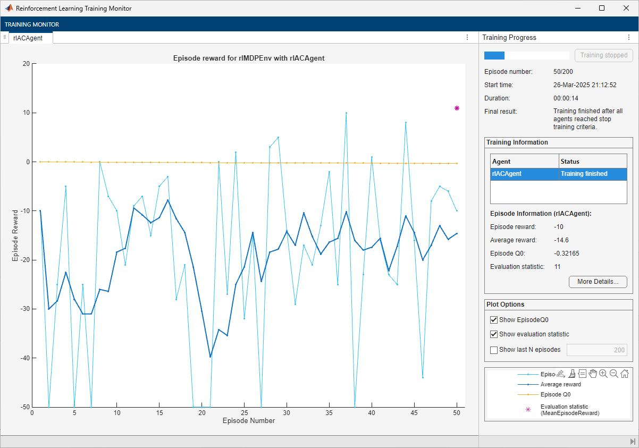The width and height of the screenshot is (639, 448).
Task: Switch to the rlACAgent tab
Action: point(29,38)
